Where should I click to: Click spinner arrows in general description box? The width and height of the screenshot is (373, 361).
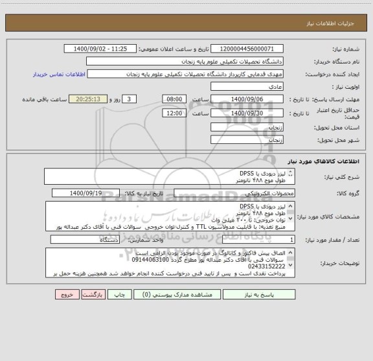pos(290,173)
